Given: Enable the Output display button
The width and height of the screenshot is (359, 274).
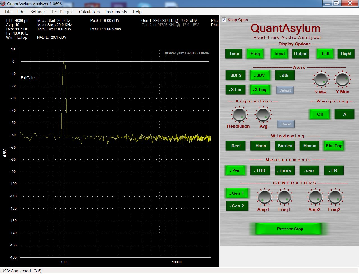Looking at the screenshot, I should pyautogui.click(x=301, y=54).
